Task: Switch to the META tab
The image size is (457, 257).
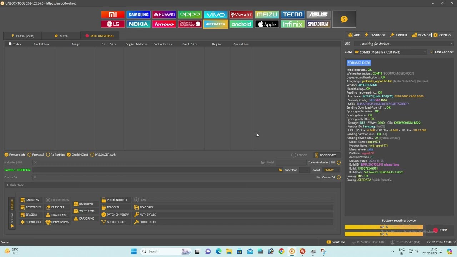Action: [x=61, y=36]
